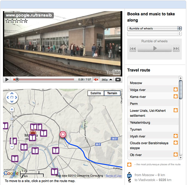
Task: Unmute the video sound icon
Action: (96, 79)
